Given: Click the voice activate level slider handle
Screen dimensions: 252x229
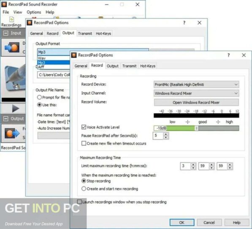Looking at the screenshot, I should tap(196, 128).
